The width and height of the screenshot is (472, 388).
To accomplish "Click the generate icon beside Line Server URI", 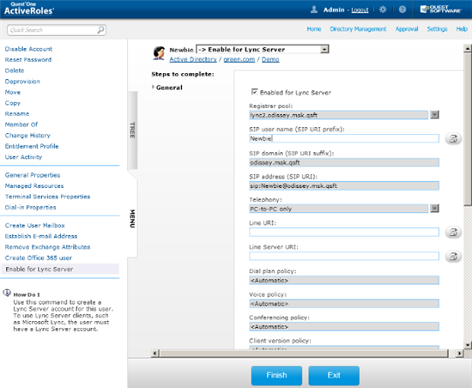I will click(453, 256).
